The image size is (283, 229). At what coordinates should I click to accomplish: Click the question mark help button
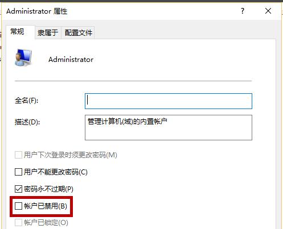coord(243,11)
